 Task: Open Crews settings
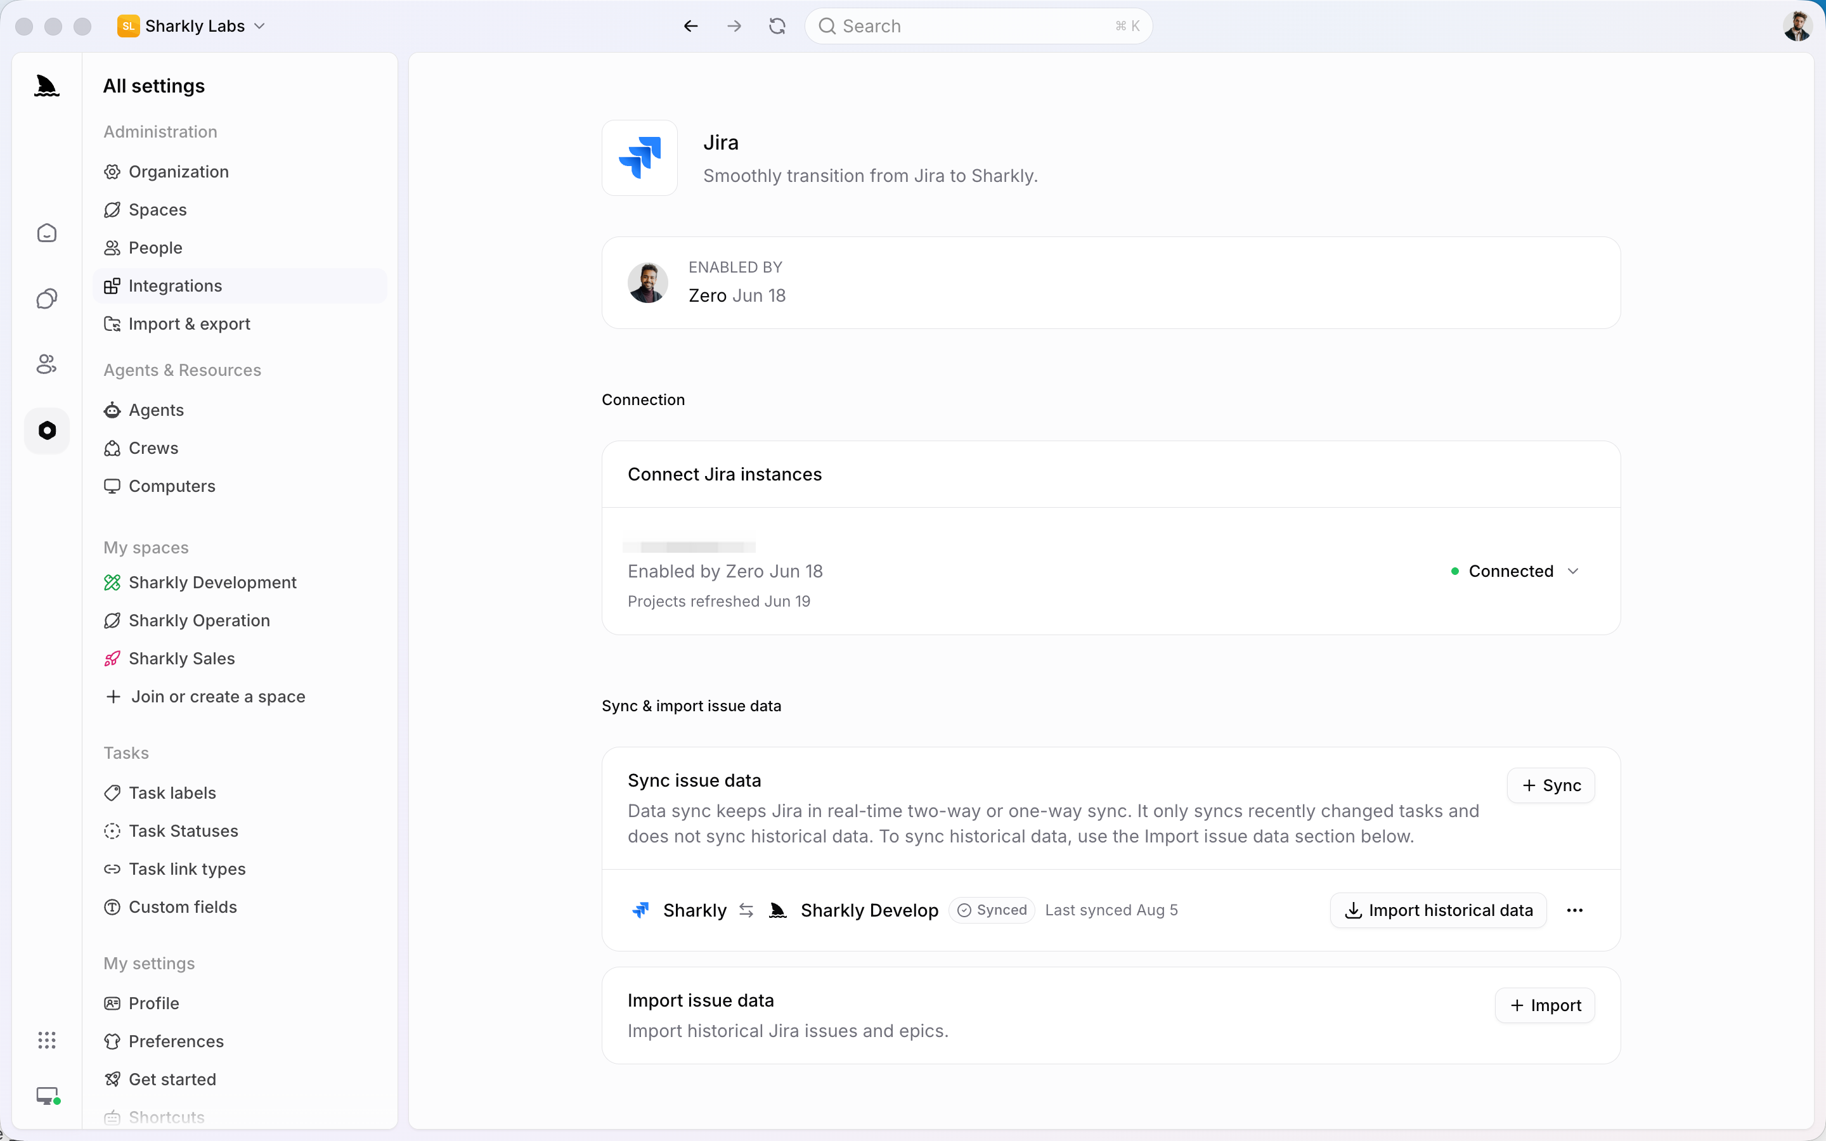pos(240,448)
